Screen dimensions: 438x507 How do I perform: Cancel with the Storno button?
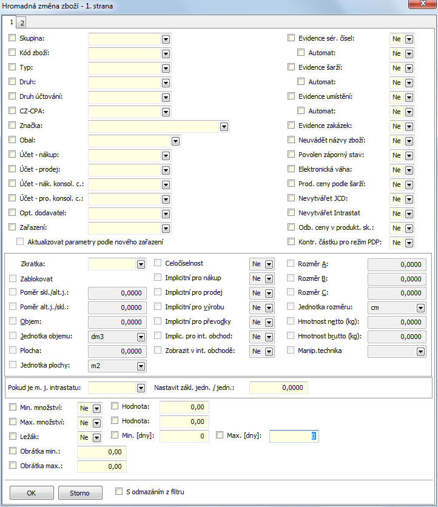[x=80, y=493]
